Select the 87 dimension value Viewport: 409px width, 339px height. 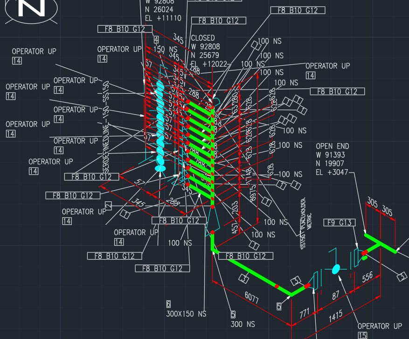point(336,296)
